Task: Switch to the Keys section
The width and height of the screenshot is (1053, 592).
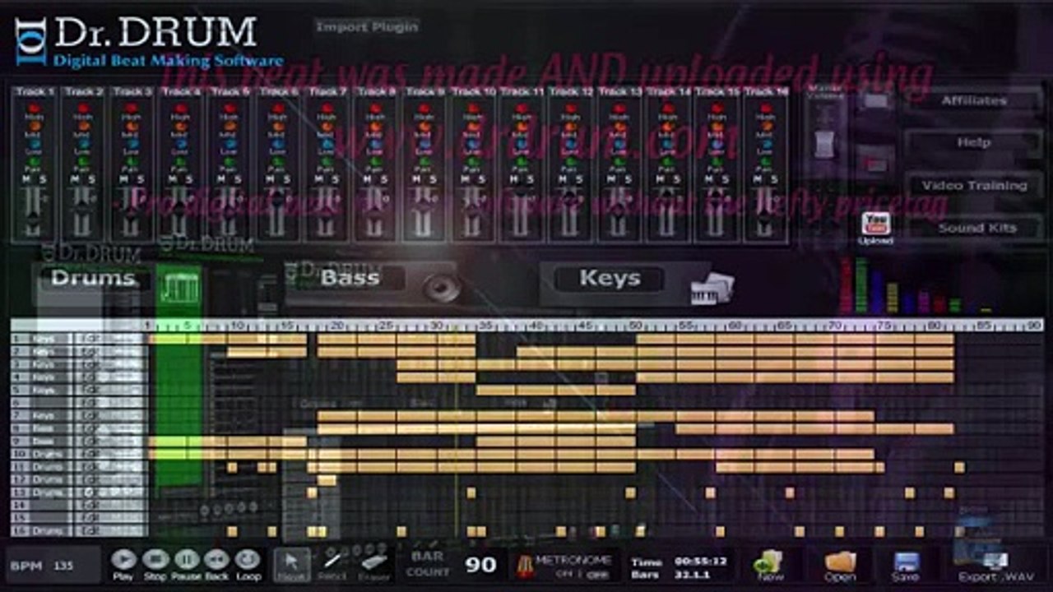Action: [x=610, y=279]
